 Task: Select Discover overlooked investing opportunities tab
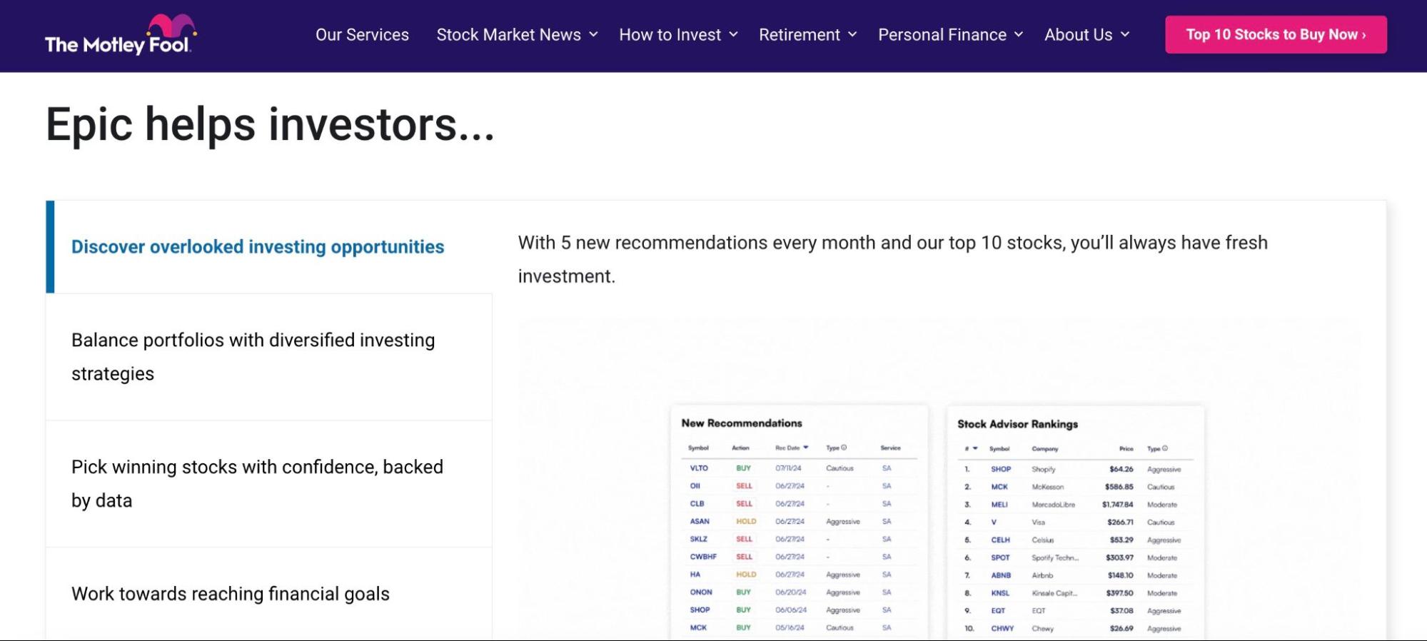(x=269, y=247)
